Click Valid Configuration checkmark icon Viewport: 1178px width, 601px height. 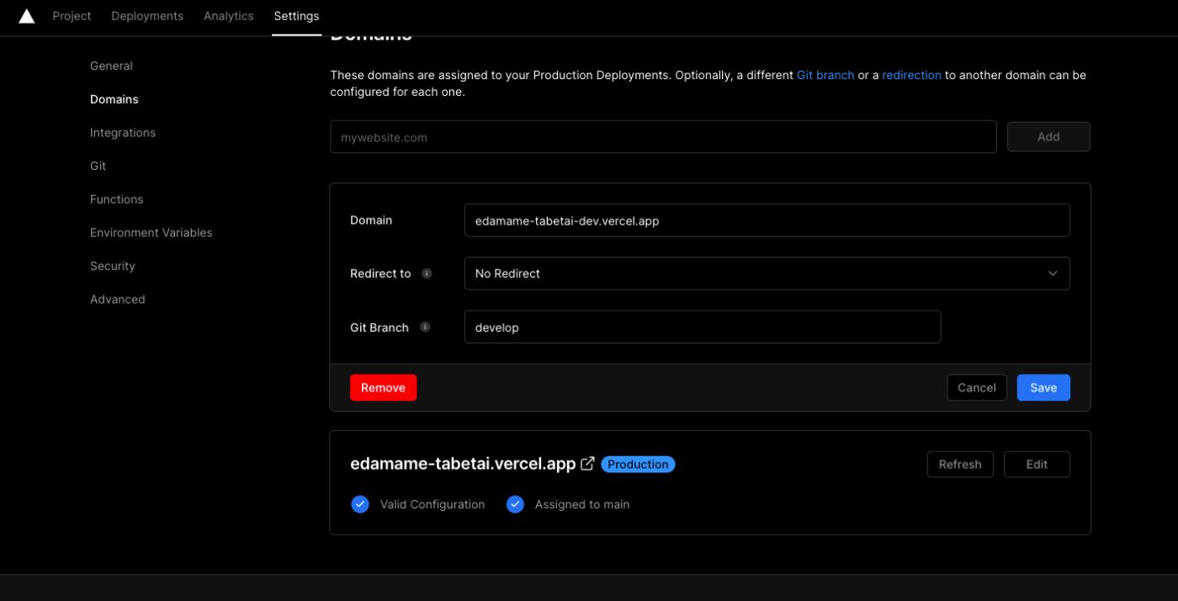tap(360, 504)
